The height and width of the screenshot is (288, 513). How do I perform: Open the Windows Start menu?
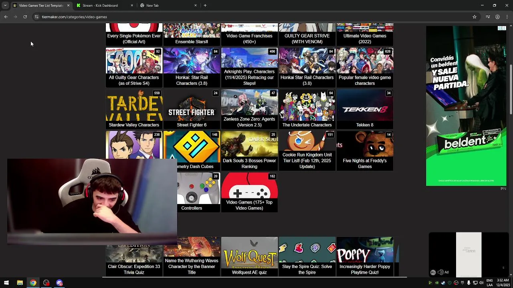(x=6, y=283)
